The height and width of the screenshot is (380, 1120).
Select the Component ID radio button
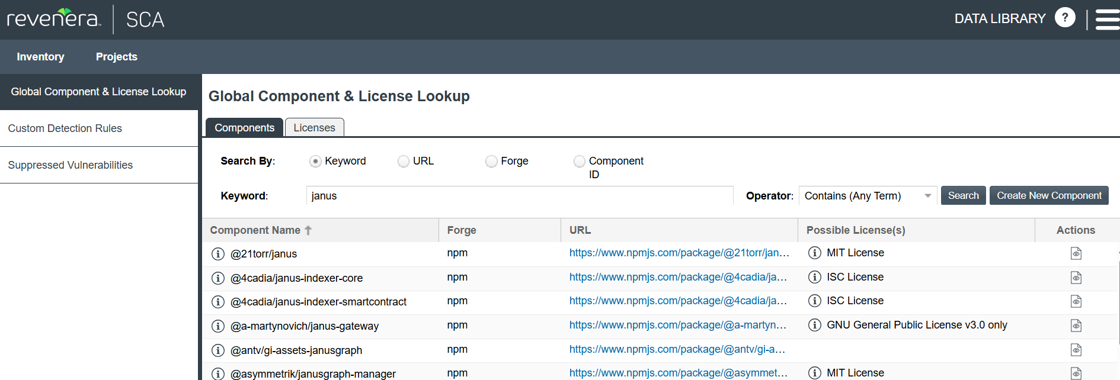coord(580,162)
